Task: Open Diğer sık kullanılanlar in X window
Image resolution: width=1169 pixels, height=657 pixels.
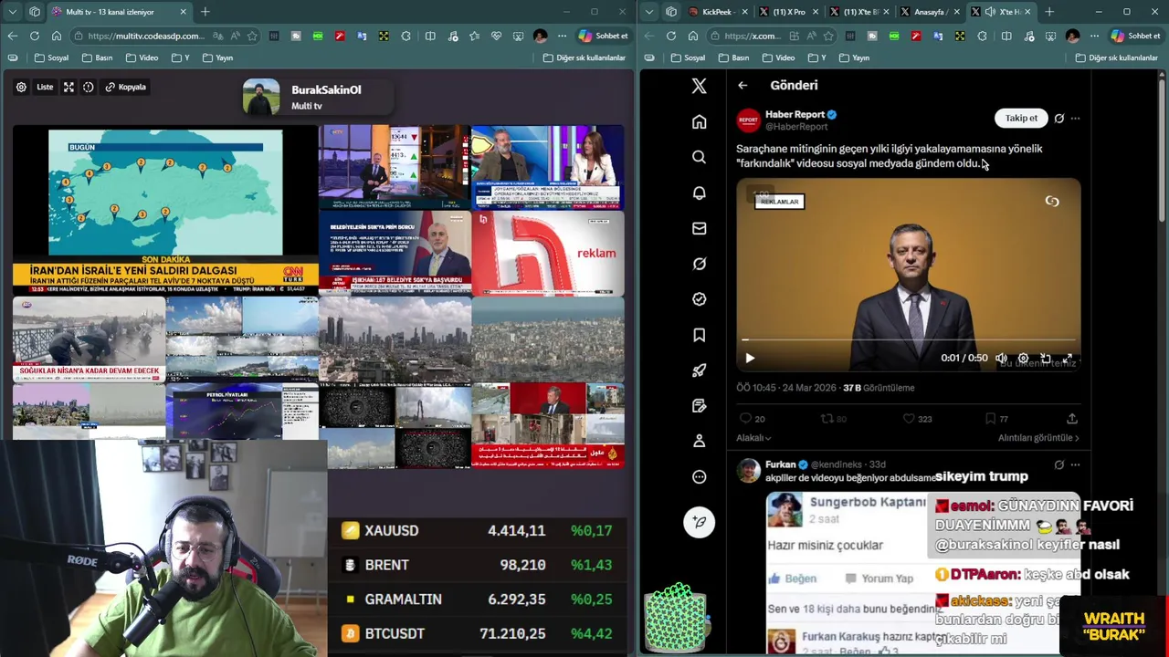Action: [1117, 57]
